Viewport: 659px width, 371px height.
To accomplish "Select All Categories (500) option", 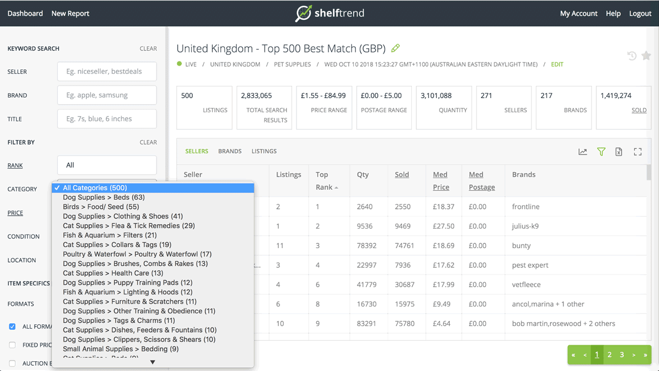I will [153, 188].
